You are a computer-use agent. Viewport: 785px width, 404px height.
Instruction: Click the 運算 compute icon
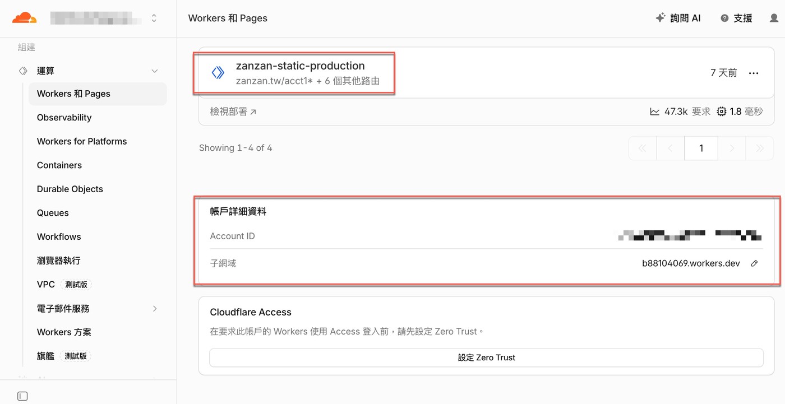tap(23, 71)
